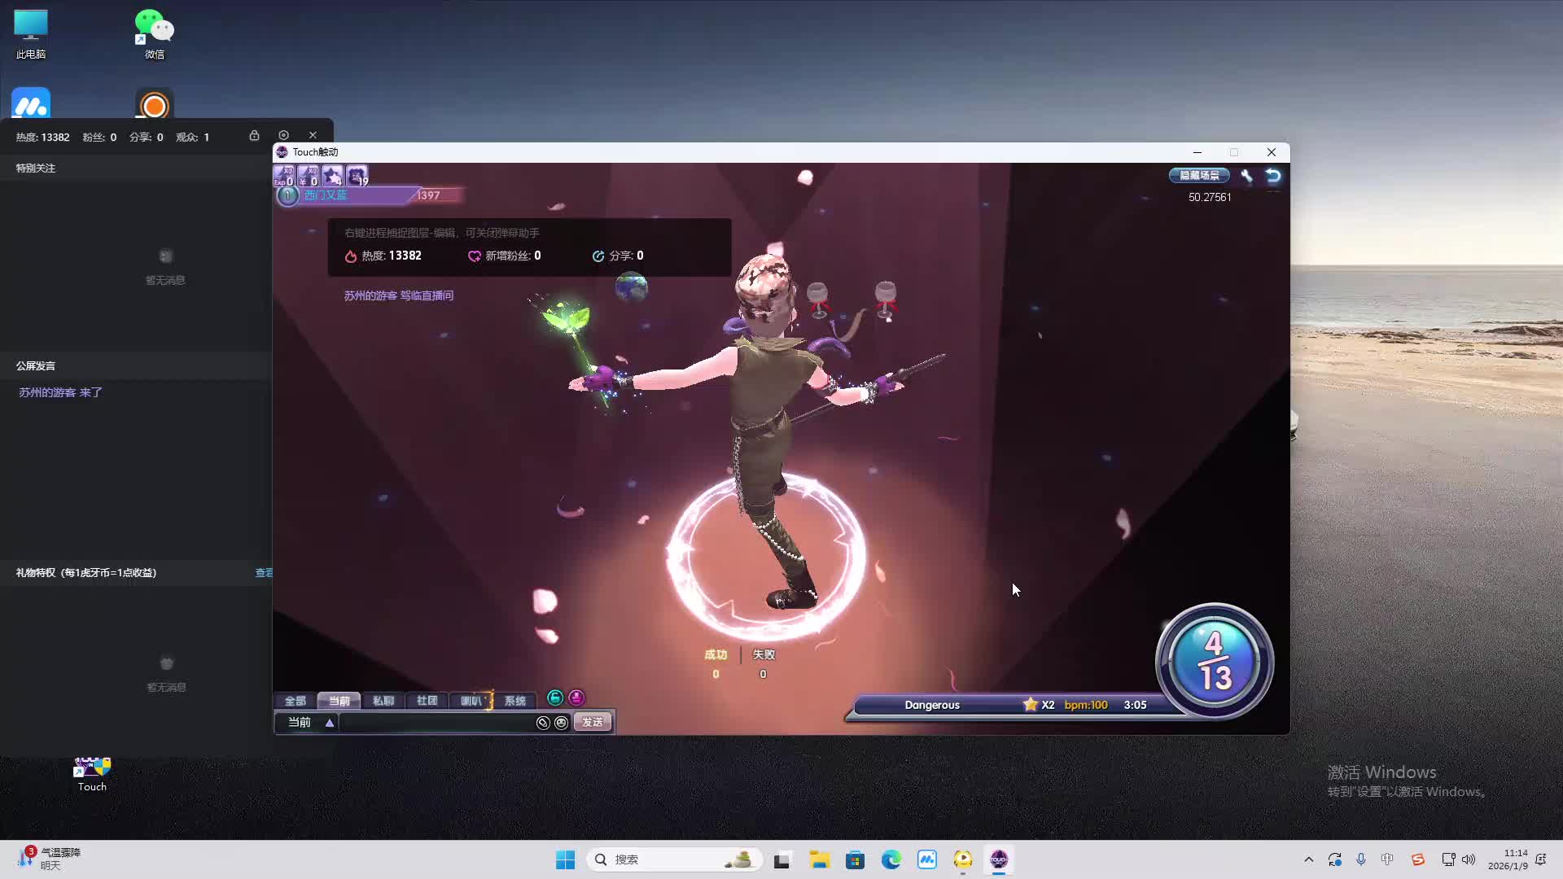Show hidden system tray icons chevron
This screenshot has width=1563, height=879.
[1308, 859]
